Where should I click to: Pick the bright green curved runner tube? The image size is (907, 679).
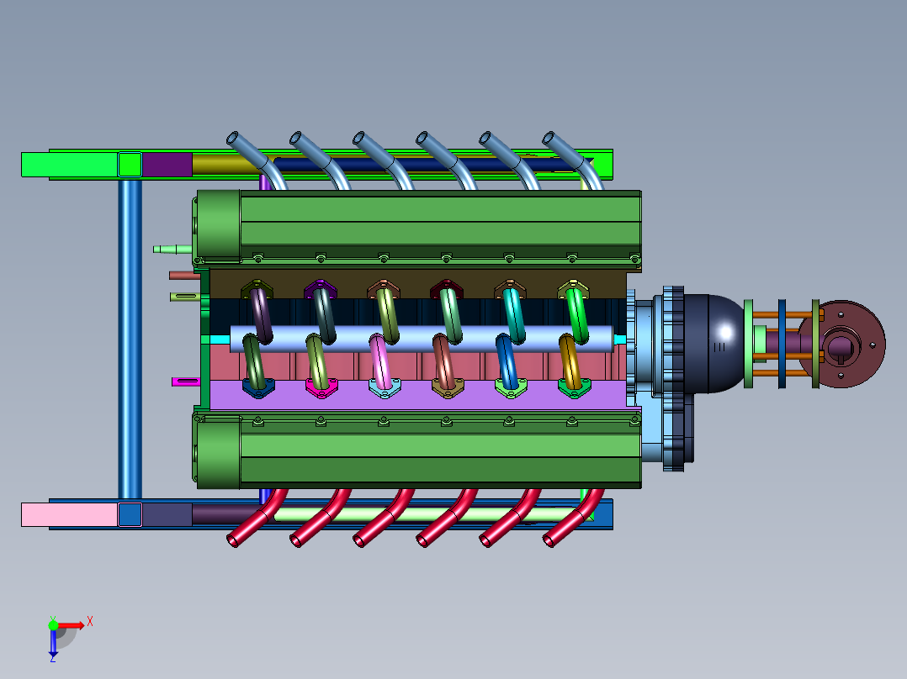click(577, 317)
